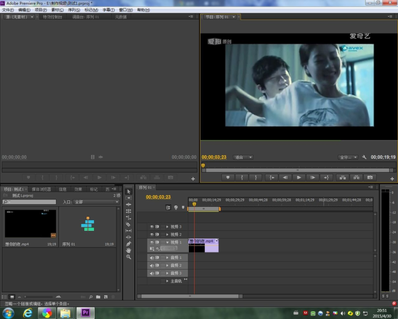Hide the 视频 3 track with eye icon

coord(152,226)
